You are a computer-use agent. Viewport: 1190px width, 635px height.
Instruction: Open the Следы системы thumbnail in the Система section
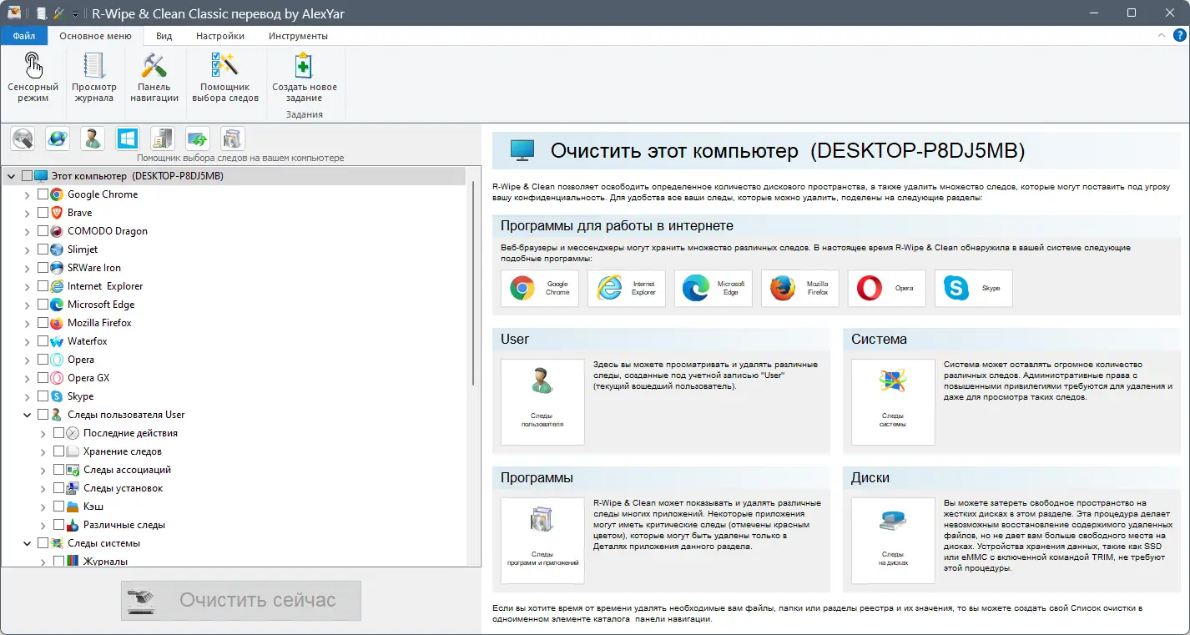click(892, 402)
